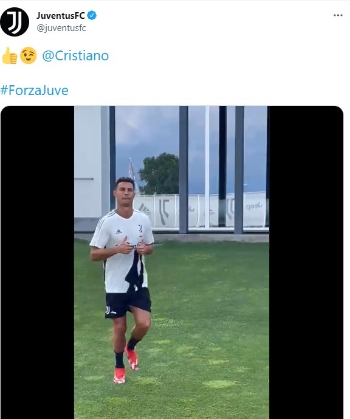The width and height of the screenshot is (350, 419).
Task: Click the Juventus crest on the white shirt
Action: (140, 228)
